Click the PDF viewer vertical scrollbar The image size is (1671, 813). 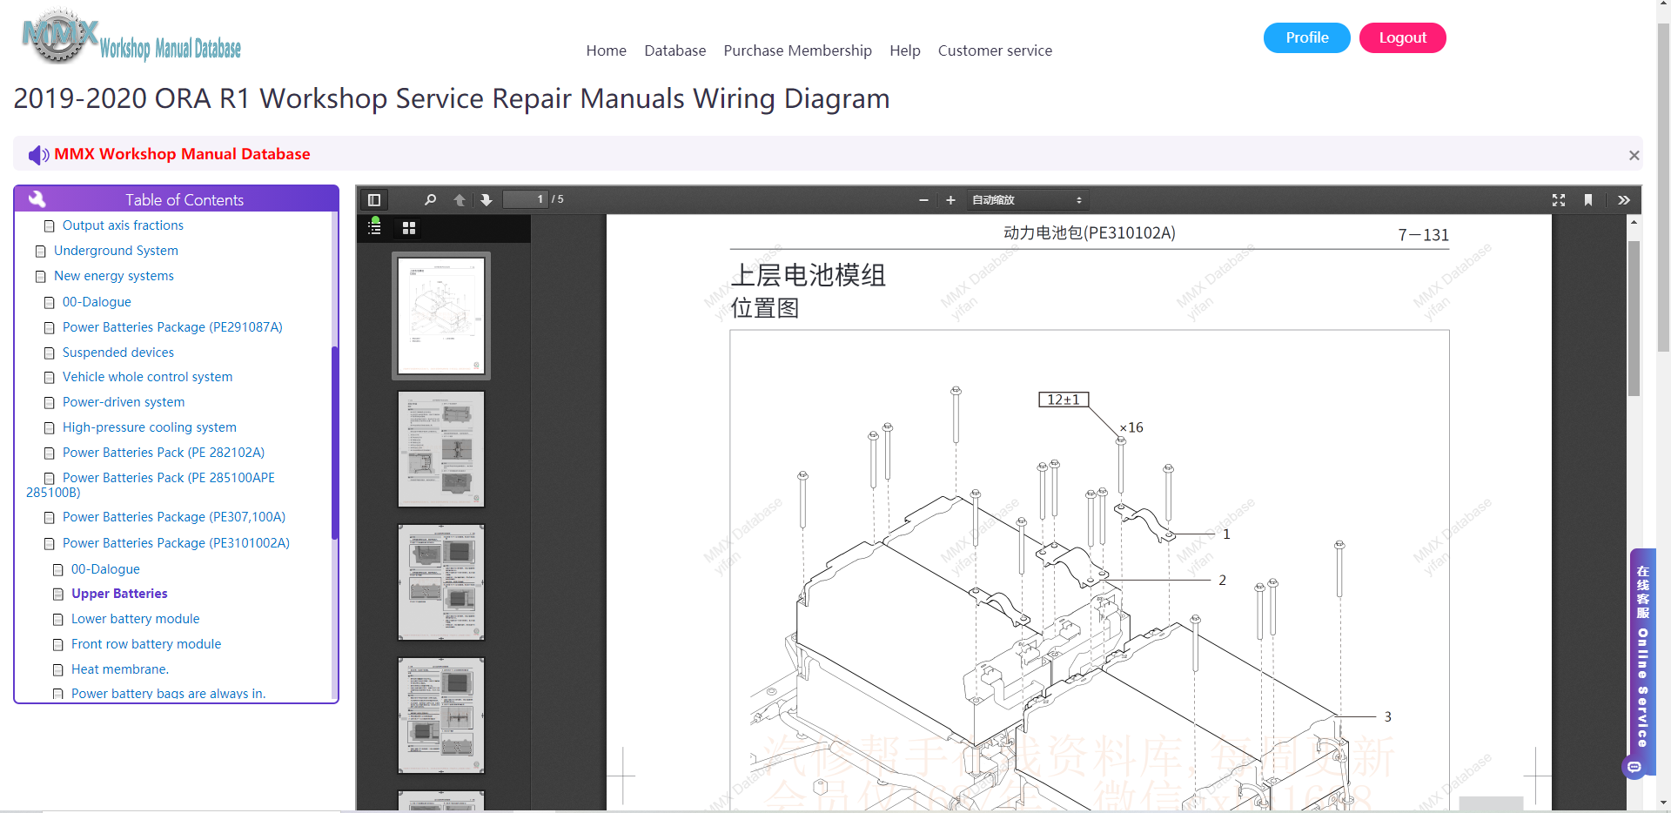pos(1634,319)
